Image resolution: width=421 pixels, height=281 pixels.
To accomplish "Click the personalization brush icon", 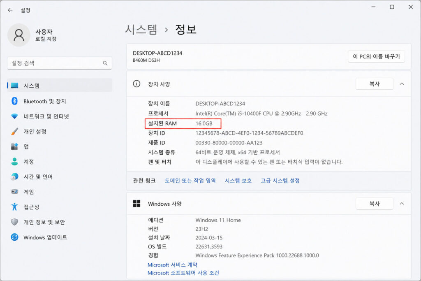I will (14, 131).
